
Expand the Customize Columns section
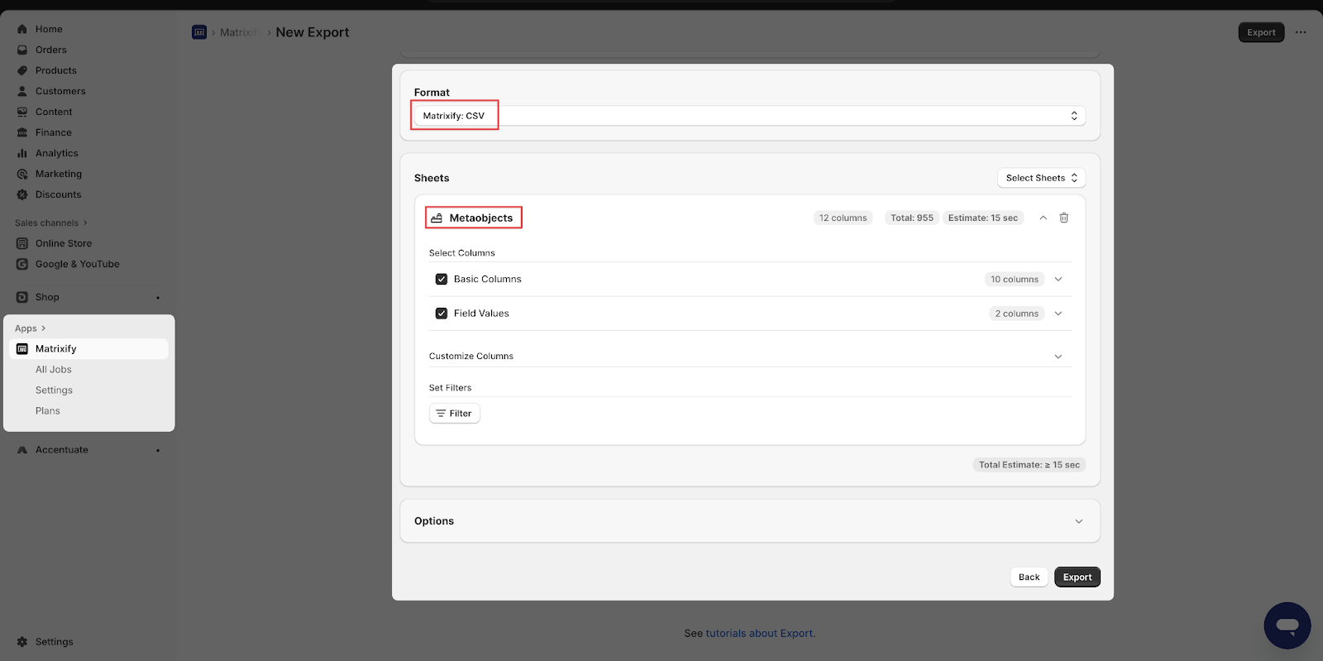tap(1058, 357)
